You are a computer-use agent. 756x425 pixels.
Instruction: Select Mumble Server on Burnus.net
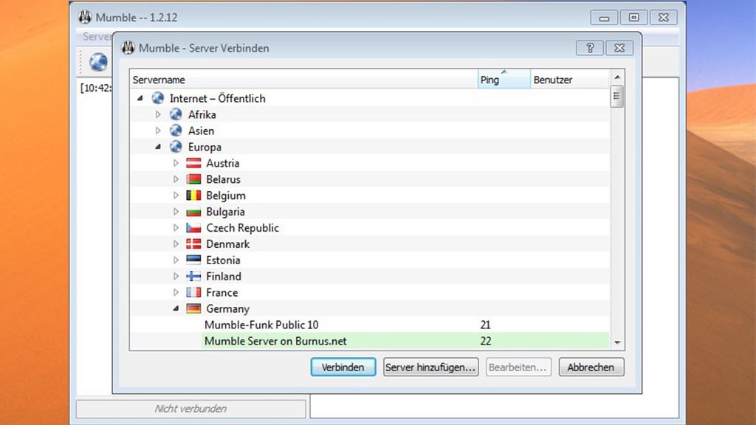pyautogui.click(x=275, y=342)
